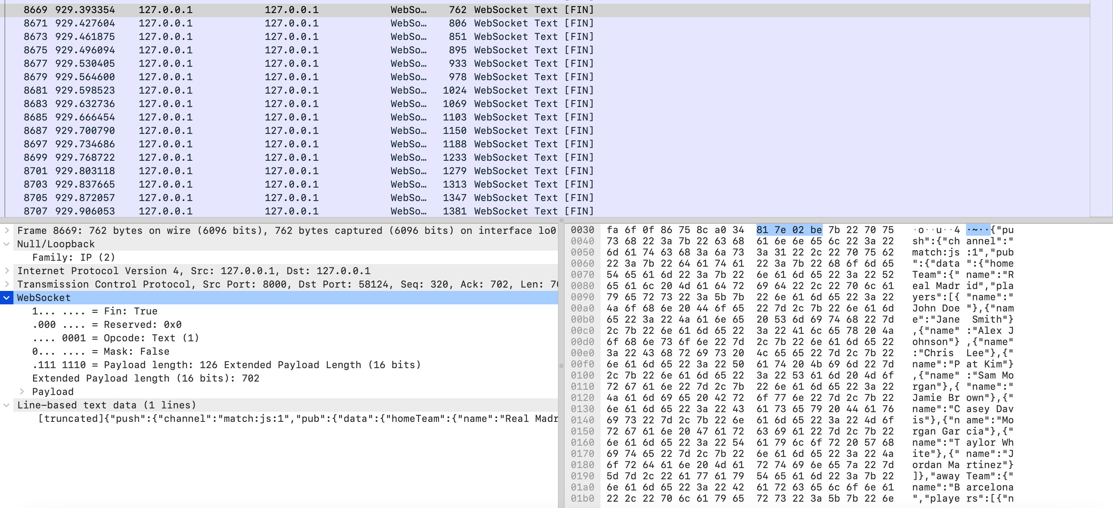1113x508 pixels.
Task: Expand the Payload subtree
Action: [22, 392]
